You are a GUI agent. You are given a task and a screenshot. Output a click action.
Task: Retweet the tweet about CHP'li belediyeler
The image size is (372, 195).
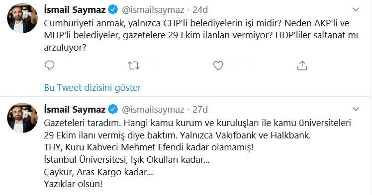click(x=134, y=65)
